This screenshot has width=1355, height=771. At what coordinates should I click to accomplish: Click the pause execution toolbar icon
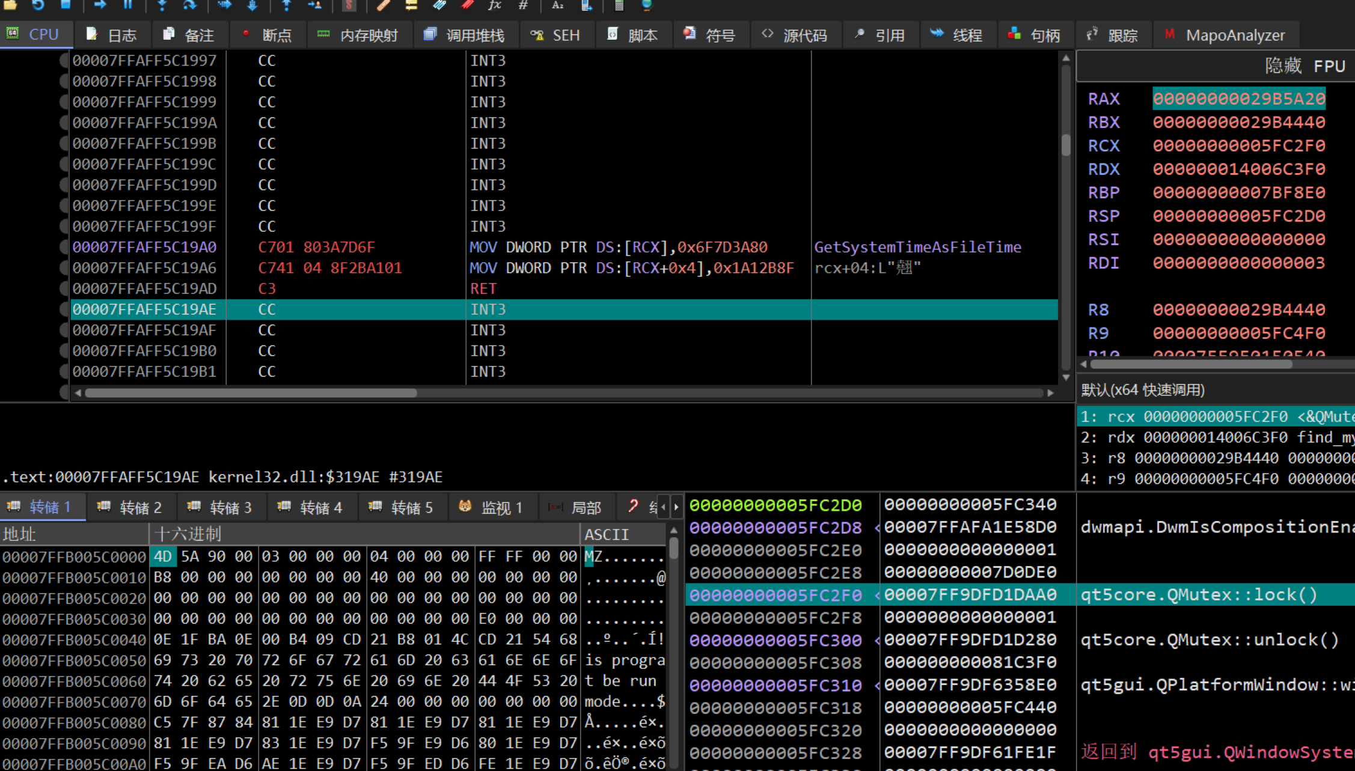[127, 5]
